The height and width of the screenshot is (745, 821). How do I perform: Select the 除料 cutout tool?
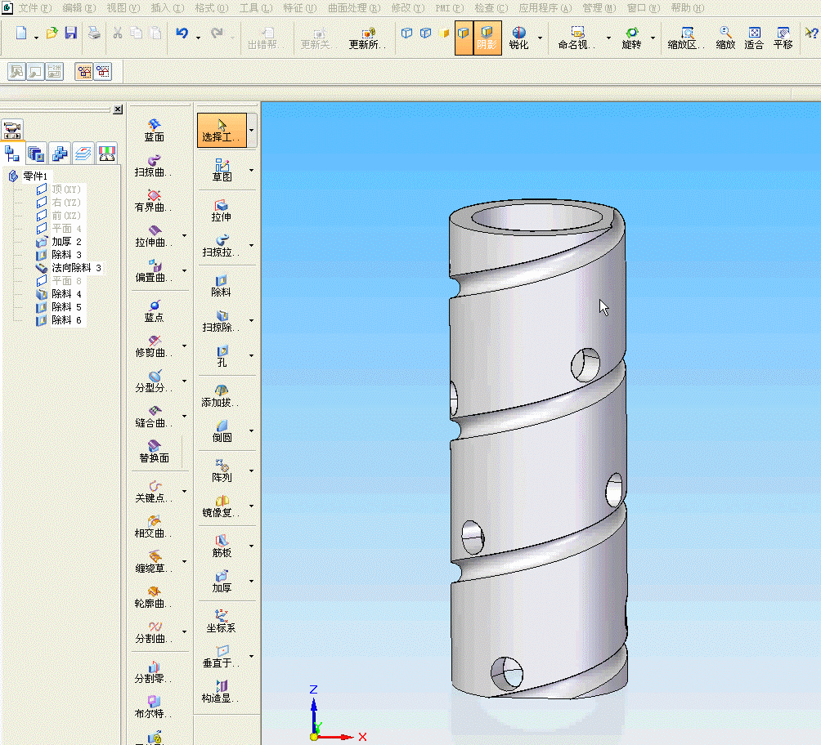(221, 286)
